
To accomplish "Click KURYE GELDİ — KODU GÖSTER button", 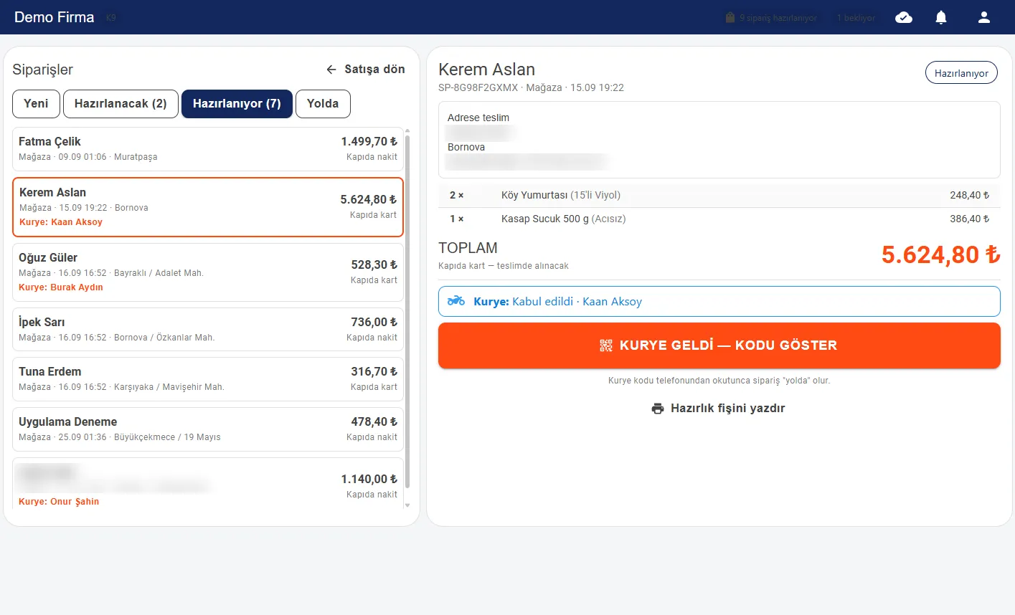I will 719,345.
